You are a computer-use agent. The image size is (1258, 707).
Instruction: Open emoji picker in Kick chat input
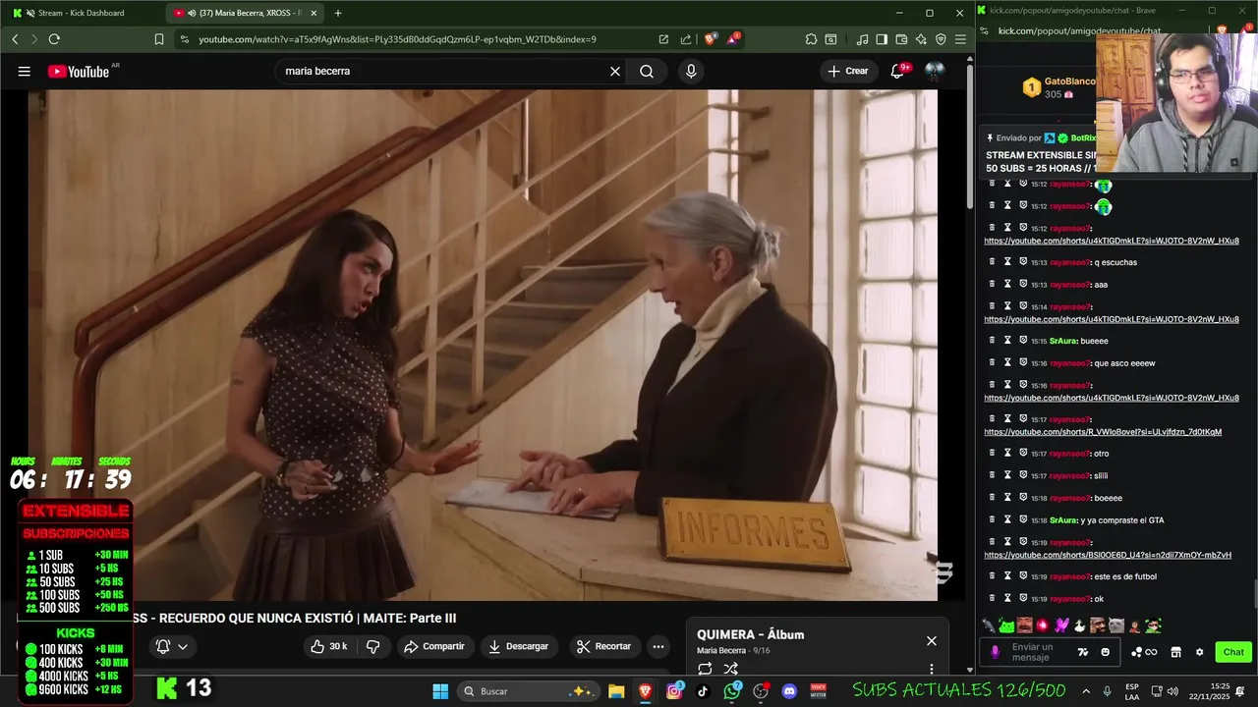[x=1106, y=652]
